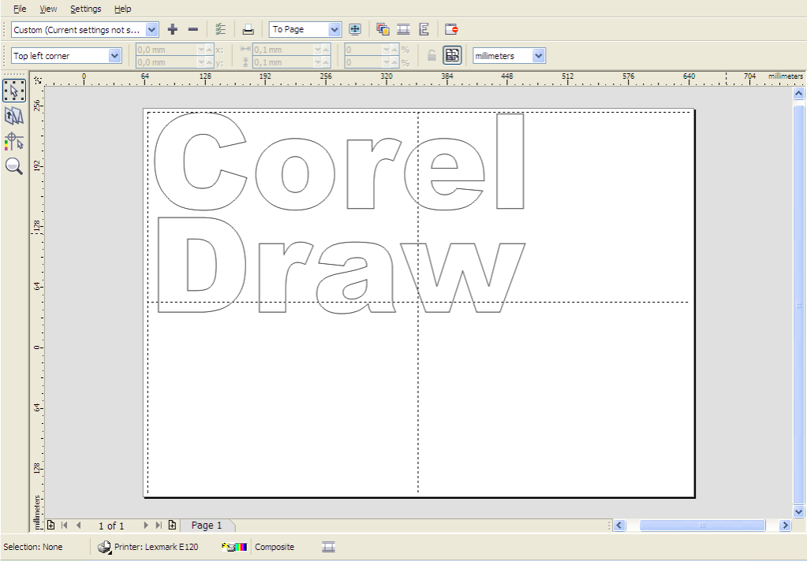807x561 pixels.
Task: Click add page icon right of navigation arrows
Action: [173, 525]
